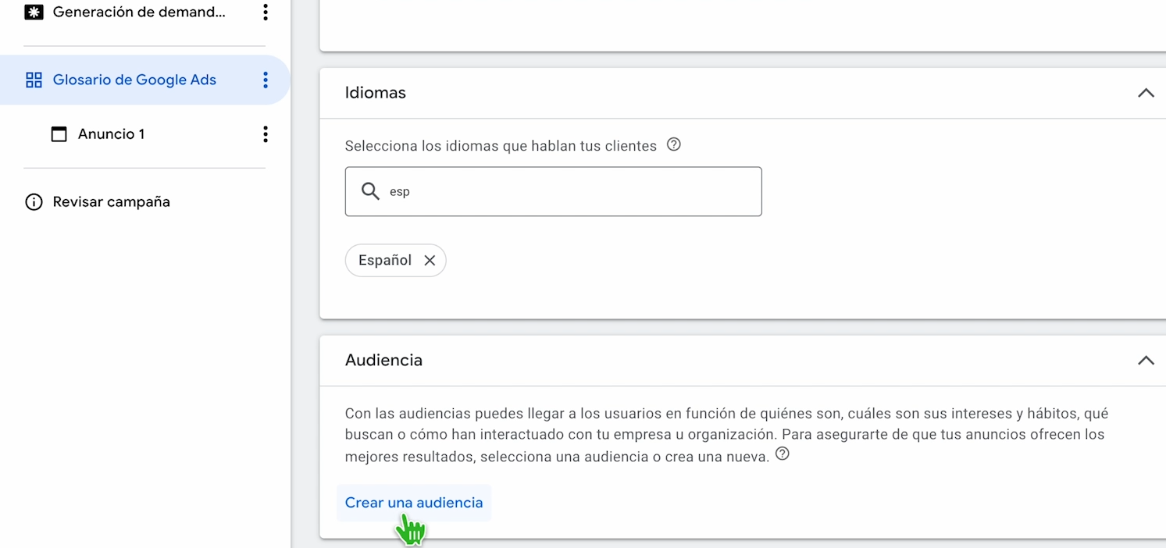Screen dimensions: 1166x548
Task: Click the Generación de demanda asterisk icon
Action: [34, 12]
